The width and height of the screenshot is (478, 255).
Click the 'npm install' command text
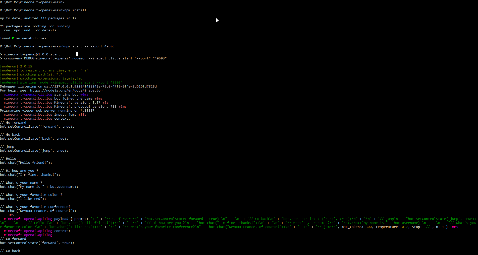(x=75, y=10)
